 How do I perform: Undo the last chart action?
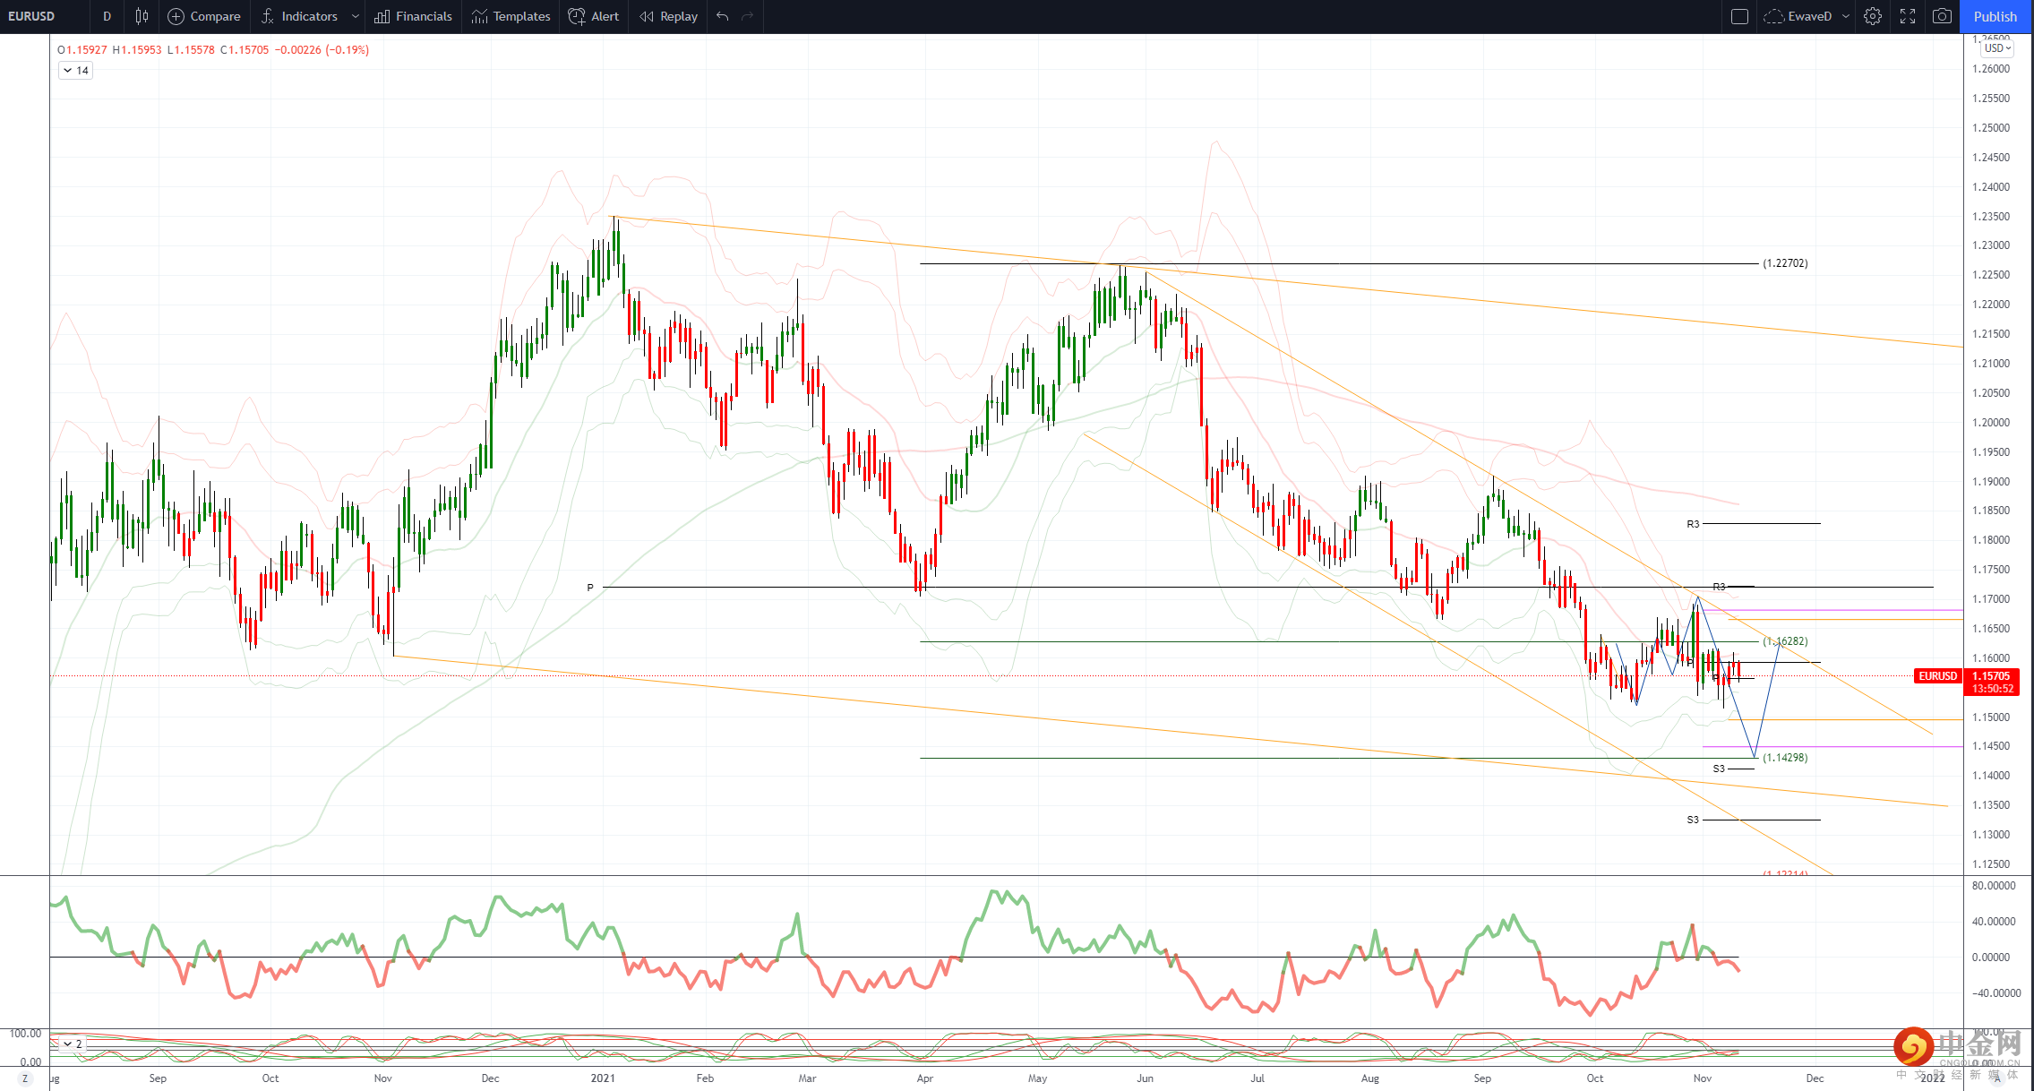pos(723,16)
